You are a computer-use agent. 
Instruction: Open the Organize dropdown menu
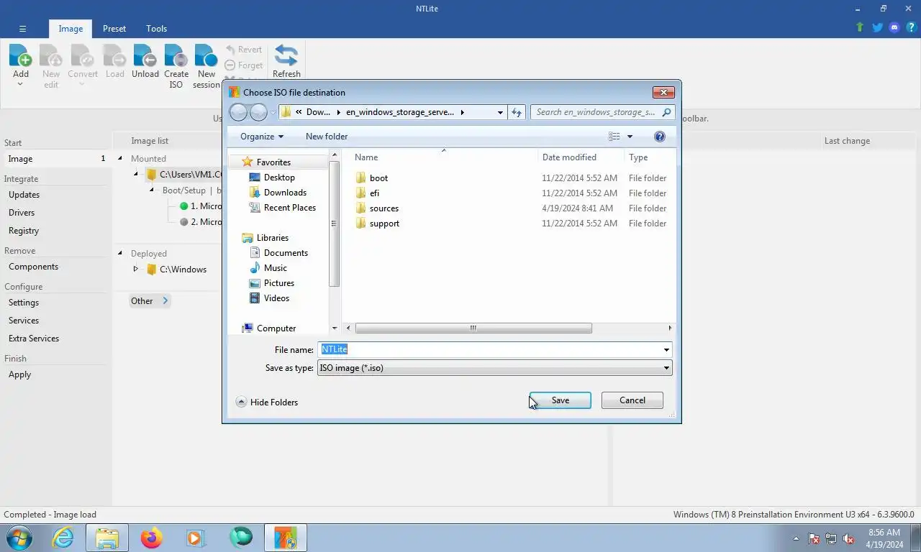coord(262,137)
